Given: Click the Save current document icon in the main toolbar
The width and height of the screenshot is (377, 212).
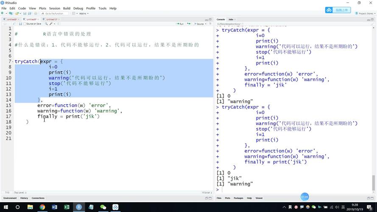Looking at the screenshot, I should point(25,14).
